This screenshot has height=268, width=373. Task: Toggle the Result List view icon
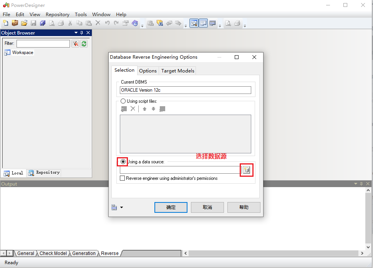tap(212, 23)
